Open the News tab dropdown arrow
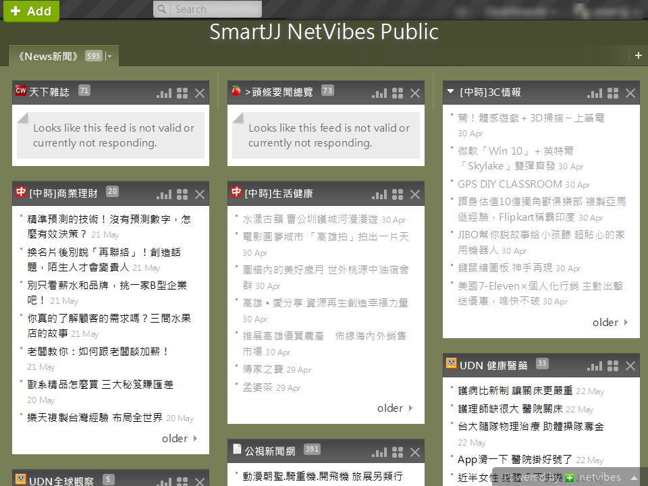 pyautogui.click(x=109, y=56)
